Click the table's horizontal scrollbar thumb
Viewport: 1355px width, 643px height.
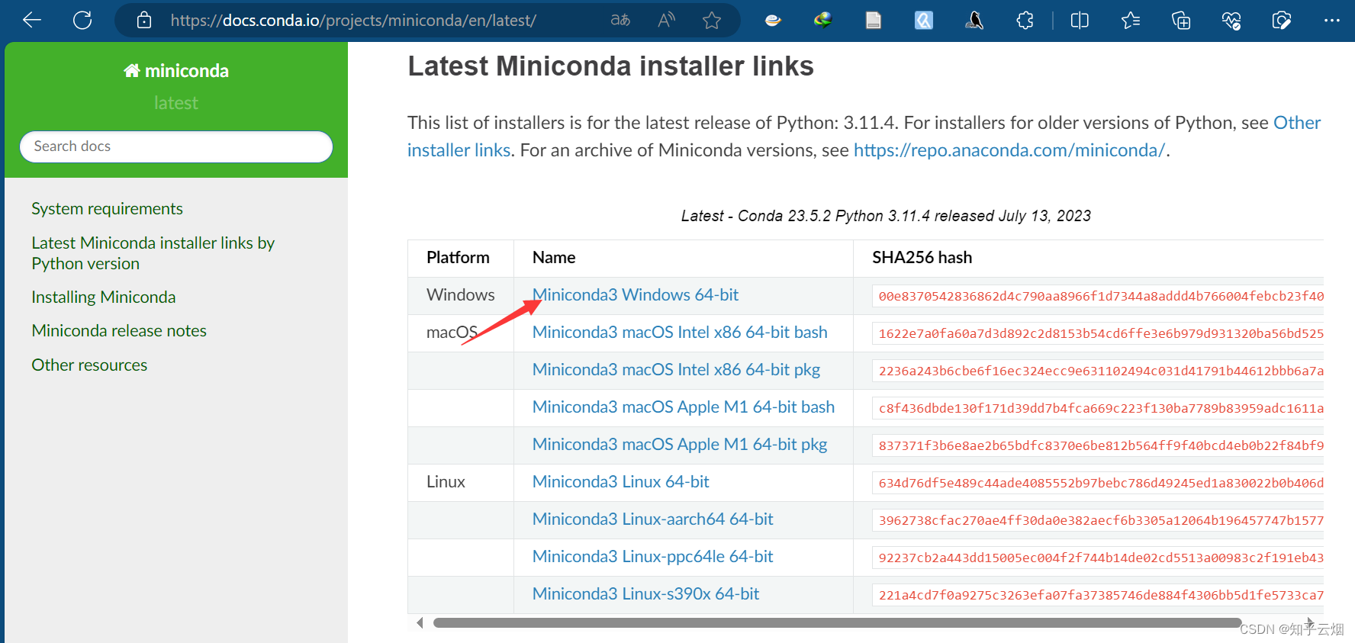[837, 622]
